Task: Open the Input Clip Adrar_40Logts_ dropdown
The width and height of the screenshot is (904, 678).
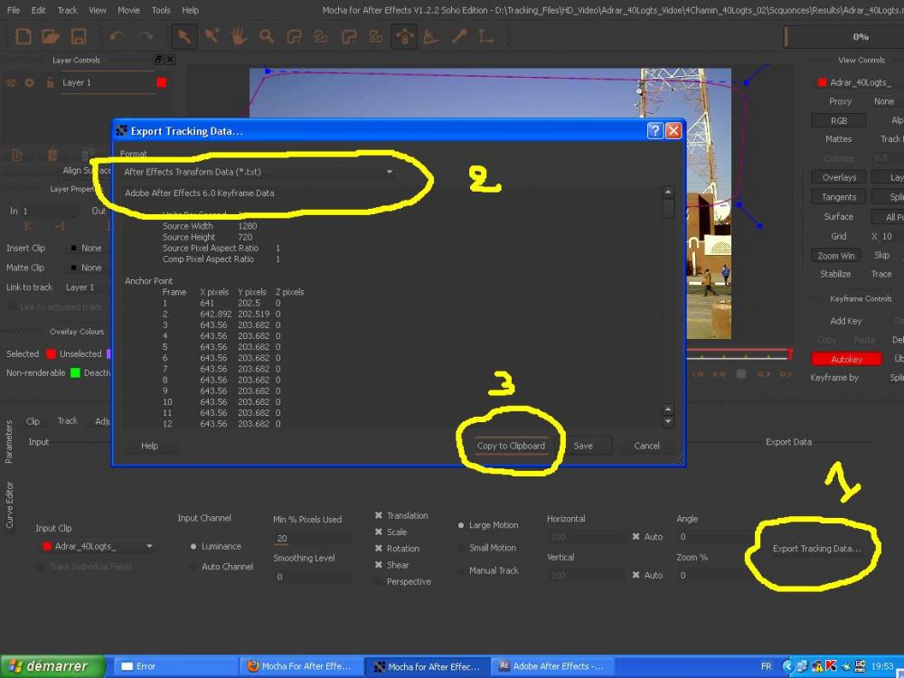Action: coord(97,546)
